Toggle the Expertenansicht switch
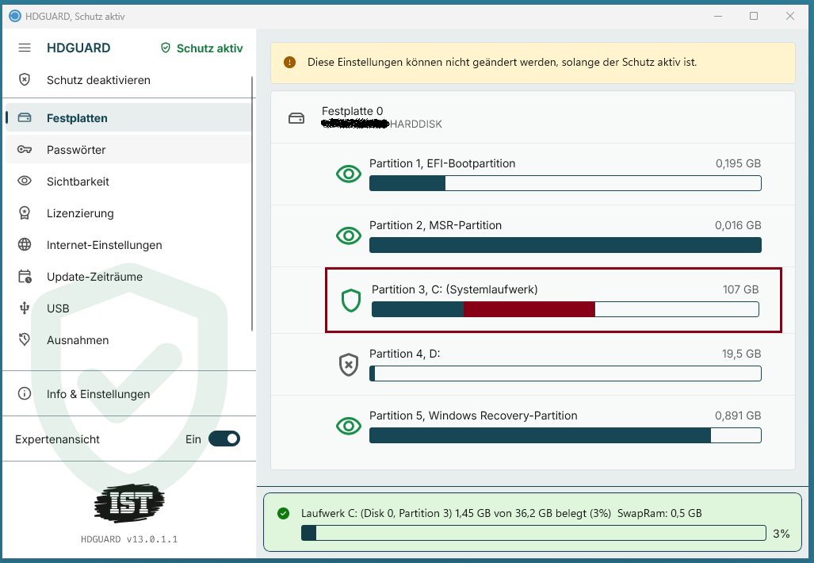This screenshot has height=563, width=814. coord(224,439)
